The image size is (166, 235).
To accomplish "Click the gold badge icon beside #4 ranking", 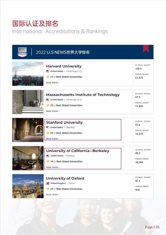I will 48,161.
